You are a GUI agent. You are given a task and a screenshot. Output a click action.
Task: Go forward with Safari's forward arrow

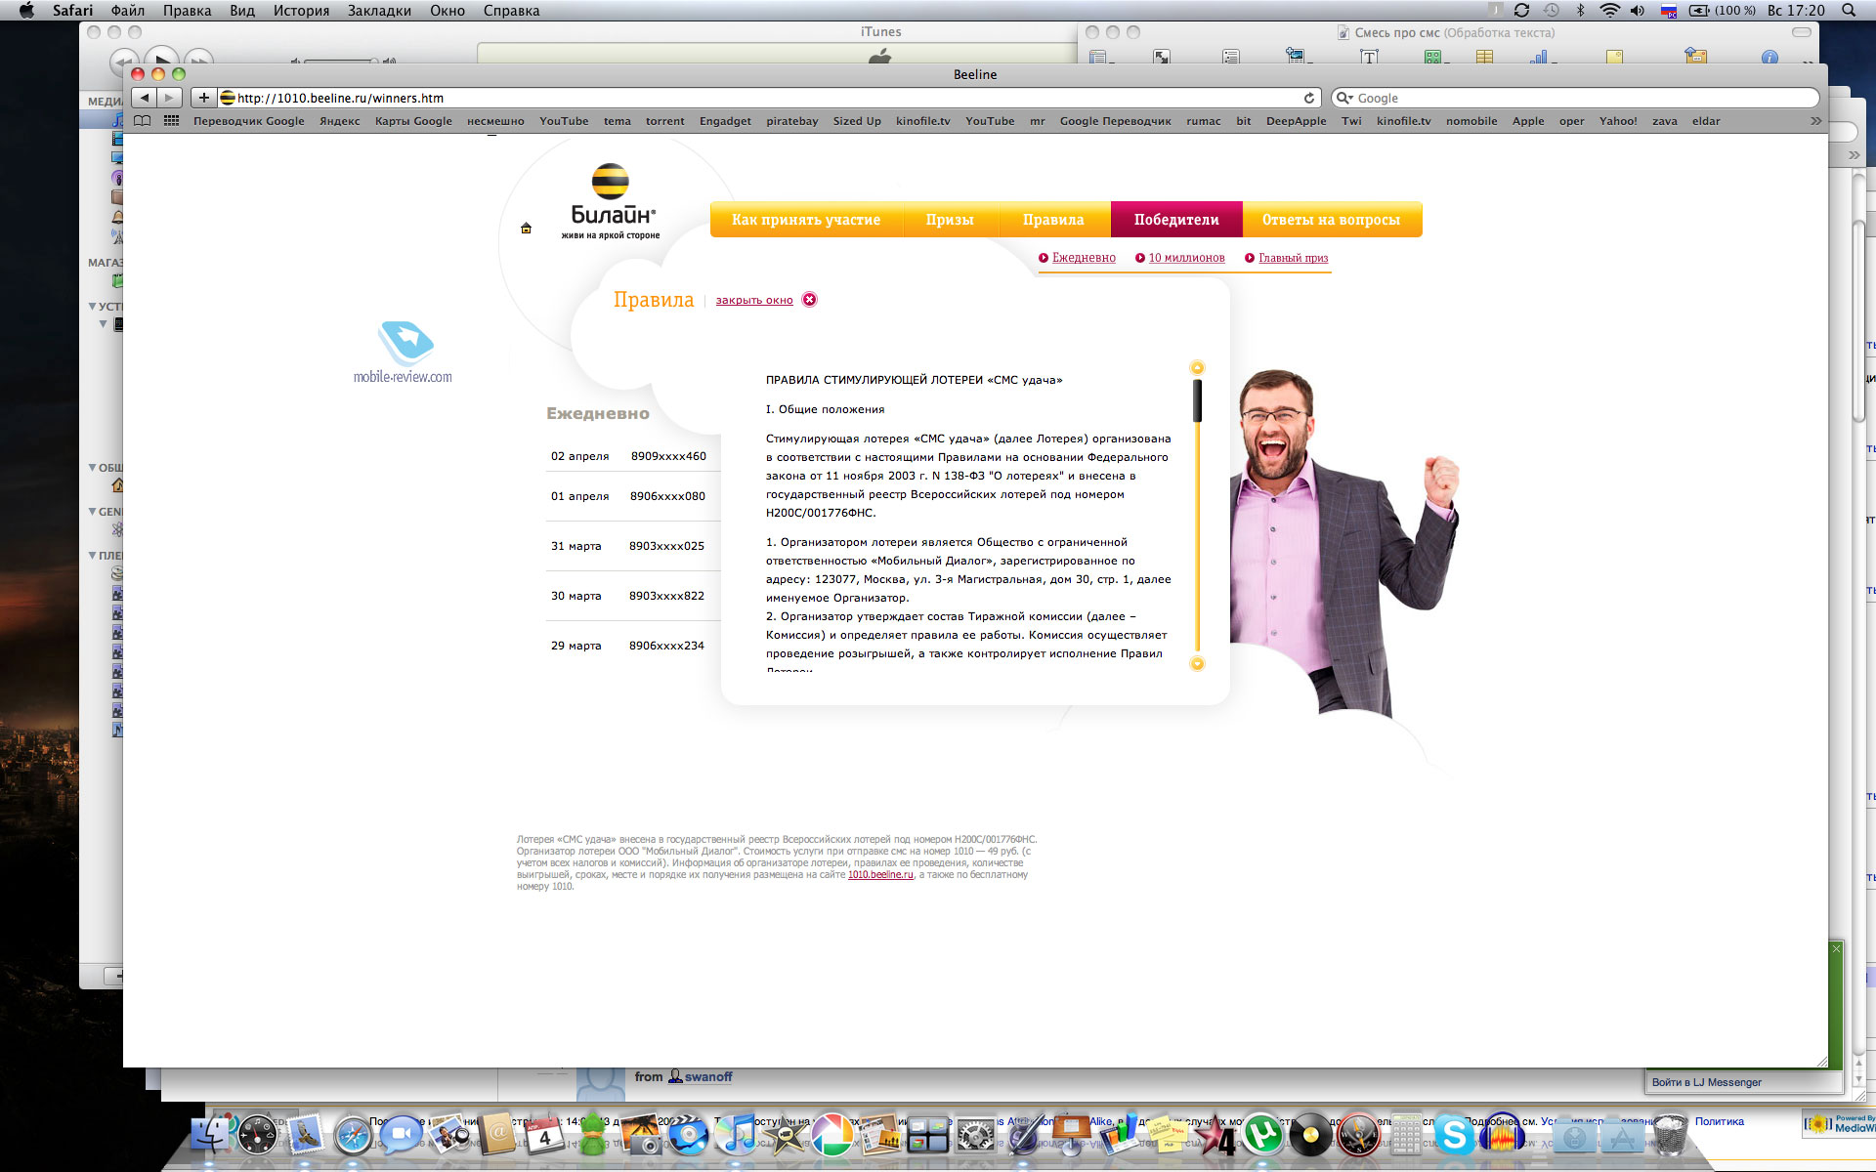[x=169, y=98]
